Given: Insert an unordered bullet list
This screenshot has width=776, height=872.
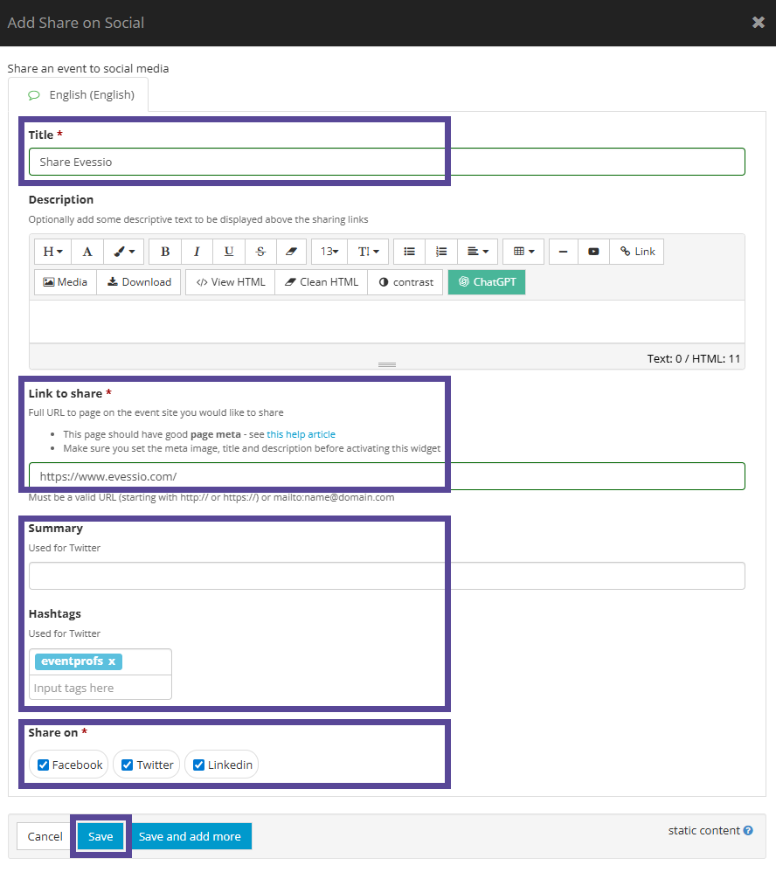Looking at the screenshot, I should (x=410, y=252).
